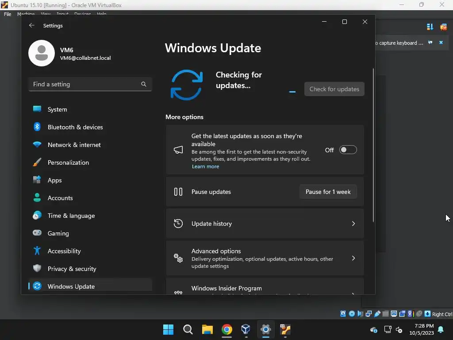This screenshot has height=340, width=453.
Task: Click the Personalization paintbrush icon
Action: (x=37, y=162)
